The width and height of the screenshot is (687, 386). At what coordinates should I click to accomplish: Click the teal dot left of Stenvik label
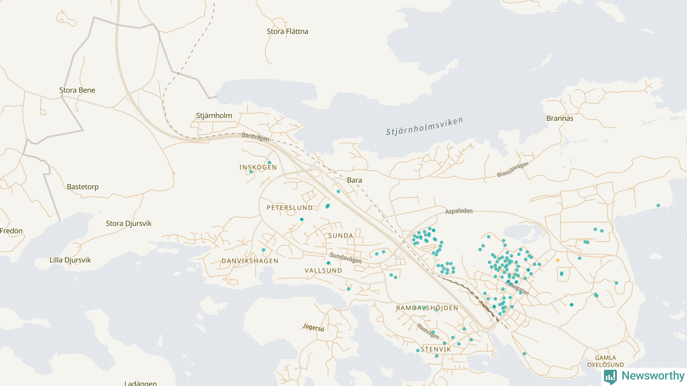coord(418,350)
